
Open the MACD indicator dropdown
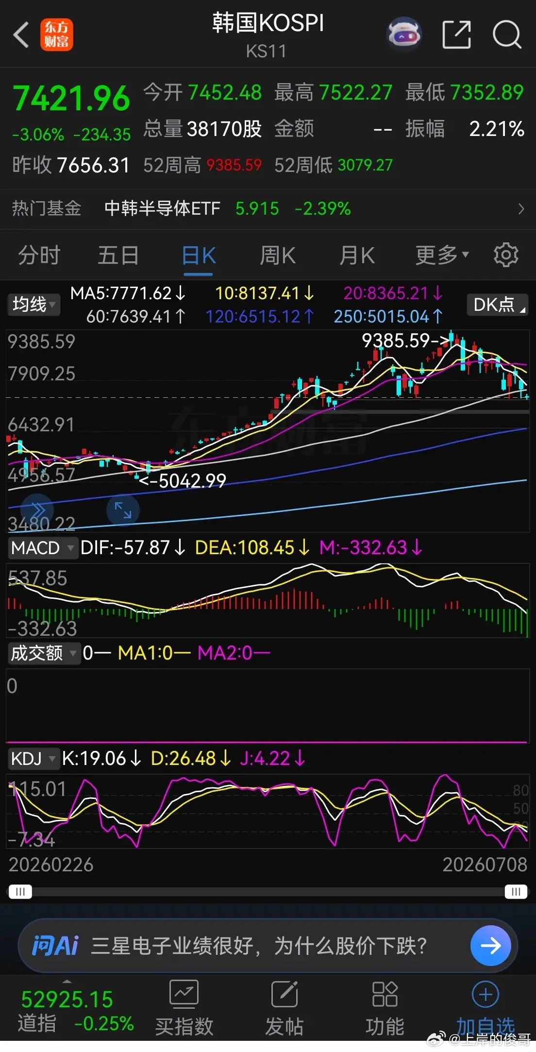click(42, 548)
